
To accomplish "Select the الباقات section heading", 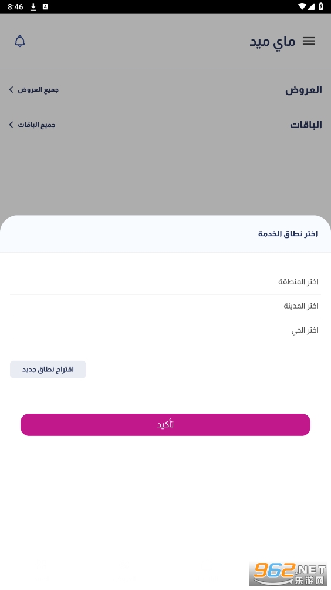I will (x=306, y=125).
